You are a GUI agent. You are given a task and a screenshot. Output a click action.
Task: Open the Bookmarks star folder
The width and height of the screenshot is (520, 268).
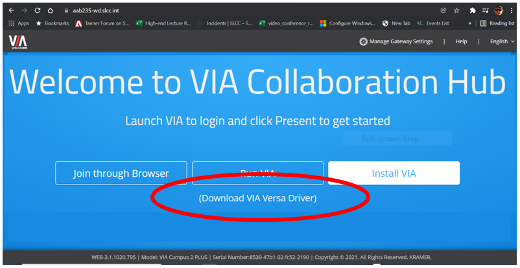pyautogui.click(x=53, y=23)
